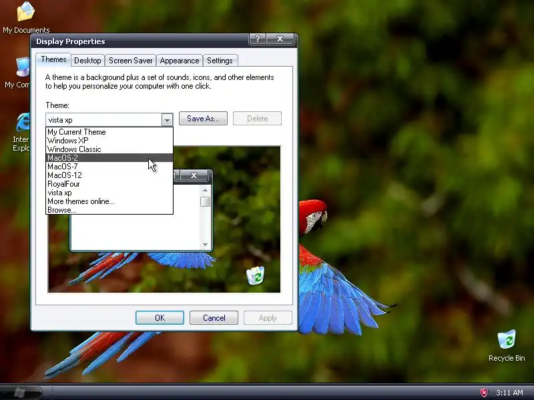Open the Recycle Bin on the desktop
Viewport: 534px width, 400px height.
click(507, 345)
